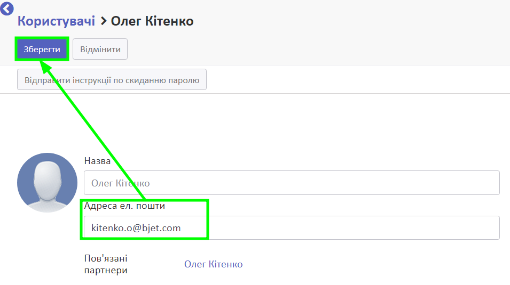Viewport: 510px width, 285px height.
Task: Send password reset instructions button
Action: pyautogui.click(x=112, y=80)
